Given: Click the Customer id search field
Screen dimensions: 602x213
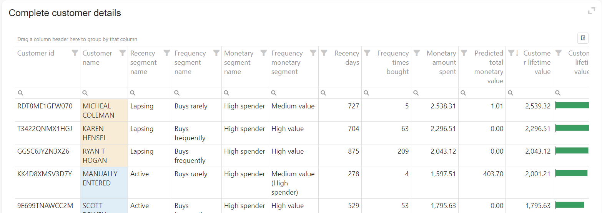Looking at the screenshot, I should [50, 93].
